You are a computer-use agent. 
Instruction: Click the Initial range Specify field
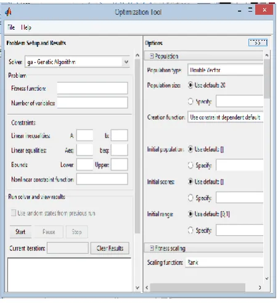(240, 230)
